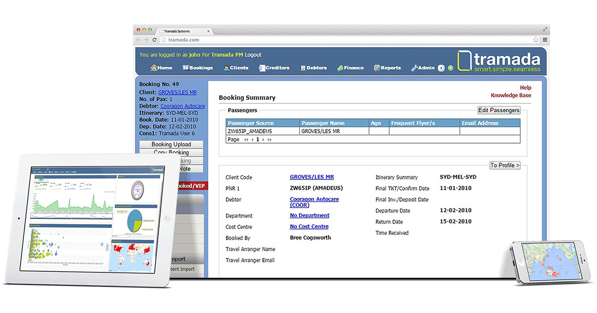Select page 1 in passengers pager
Viewport: 597px width, 313px height.
point(258,140)
